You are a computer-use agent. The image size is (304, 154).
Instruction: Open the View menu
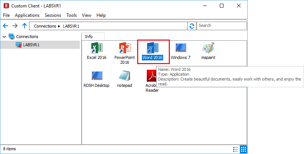pos(86,15)
